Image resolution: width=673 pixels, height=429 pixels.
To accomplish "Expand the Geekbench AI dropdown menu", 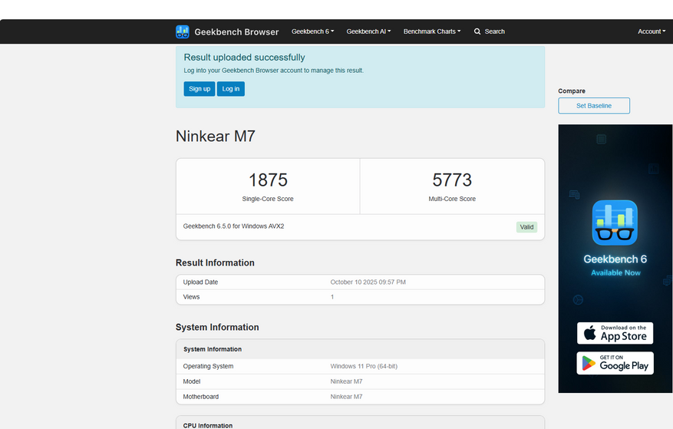I will pos(368,31).
